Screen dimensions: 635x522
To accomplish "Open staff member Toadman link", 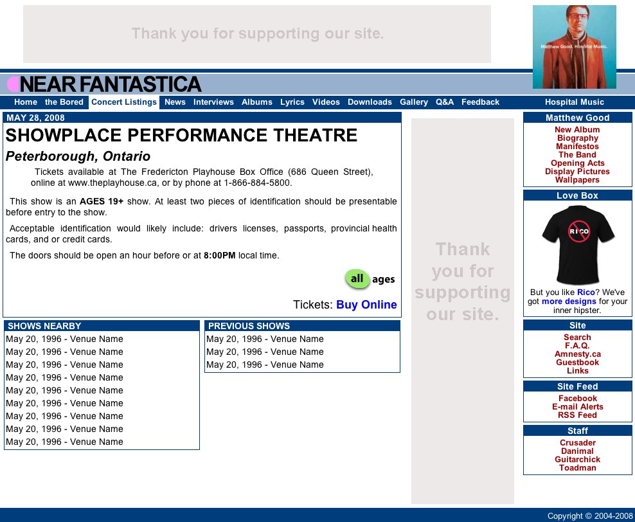I will 577,468.
